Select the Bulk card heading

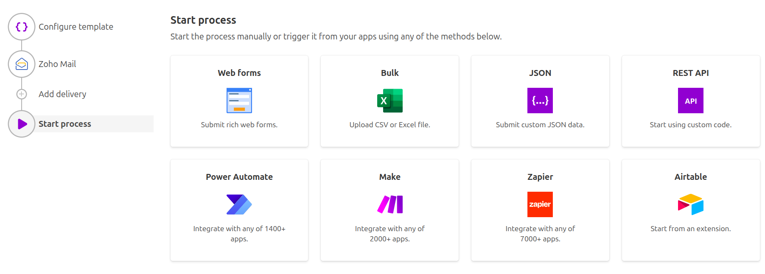coord(390,73)
